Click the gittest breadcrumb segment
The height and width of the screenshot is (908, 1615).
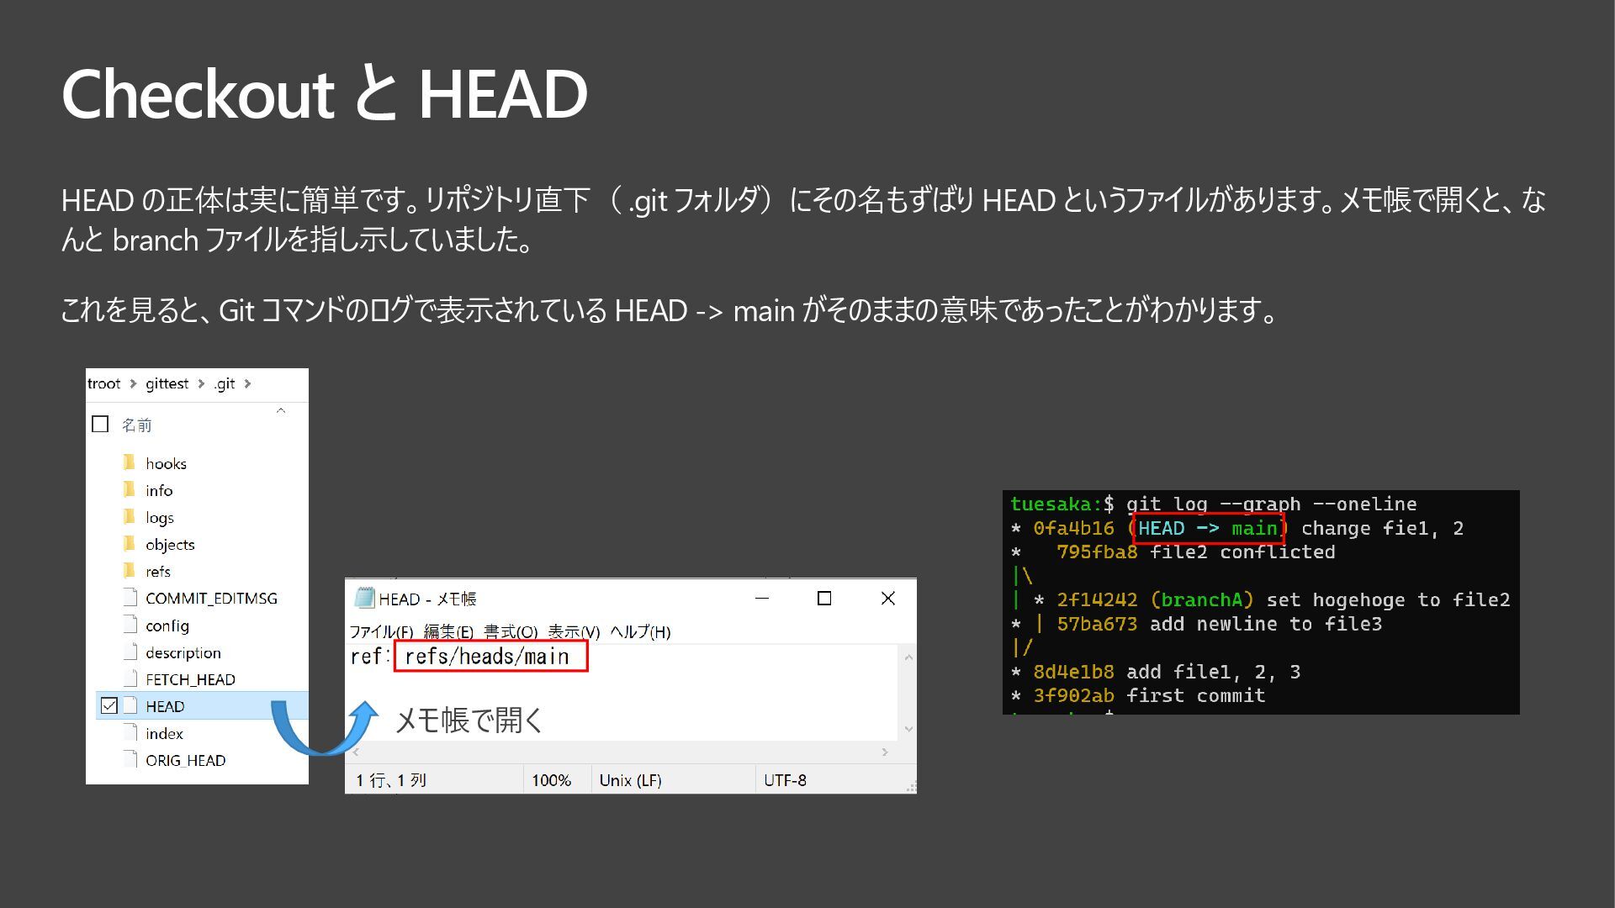click(167, 383)
